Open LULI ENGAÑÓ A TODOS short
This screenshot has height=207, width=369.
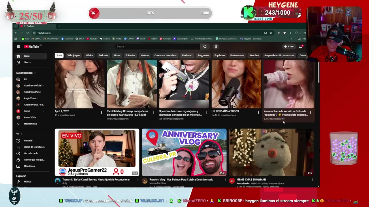(x=236, y=84)
